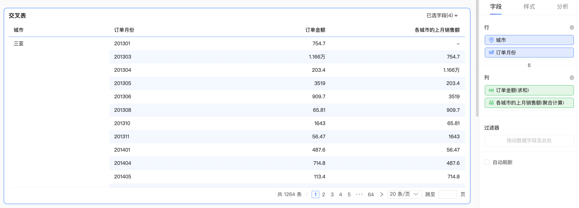Swap rows and columns with the exchange icon
Viewport: 579px width, 208px height.
pyautogui.click(x=529, y=65)
